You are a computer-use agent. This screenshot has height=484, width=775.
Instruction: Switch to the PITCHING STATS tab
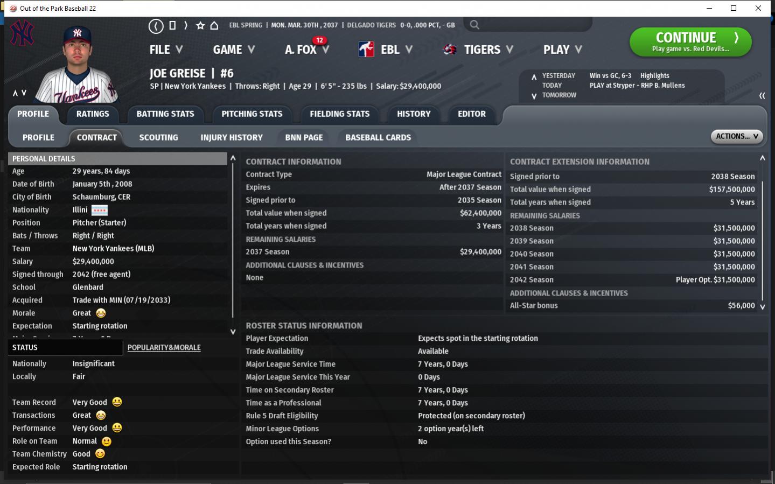252,114
